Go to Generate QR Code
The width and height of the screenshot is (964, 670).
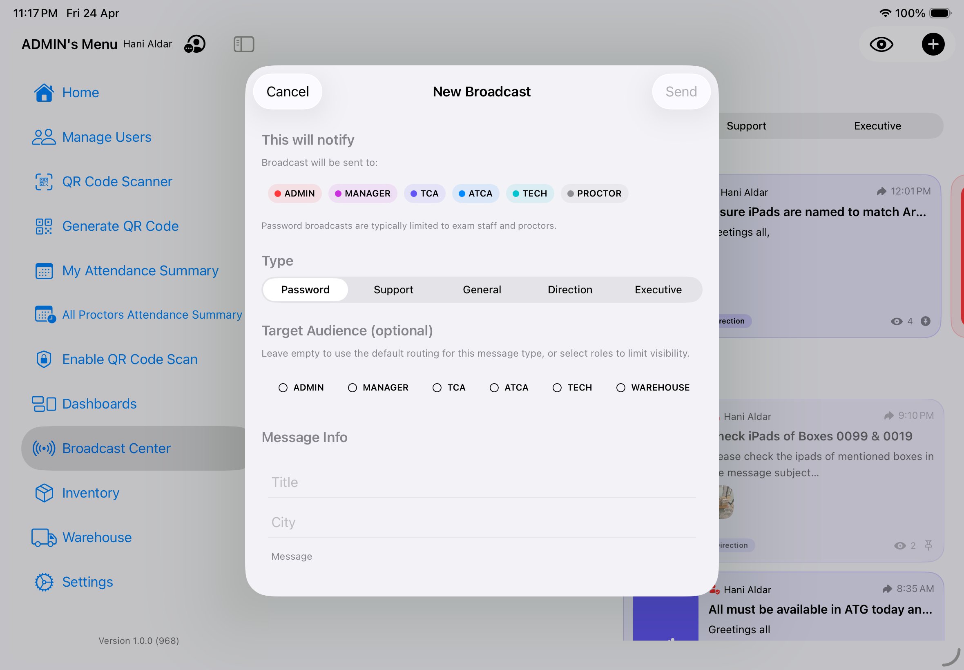(120, 226)
